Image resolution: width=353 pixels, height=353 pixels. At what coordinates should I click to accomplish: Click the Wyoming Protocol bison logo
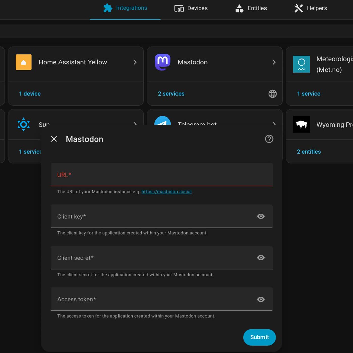tap(302, 124)
